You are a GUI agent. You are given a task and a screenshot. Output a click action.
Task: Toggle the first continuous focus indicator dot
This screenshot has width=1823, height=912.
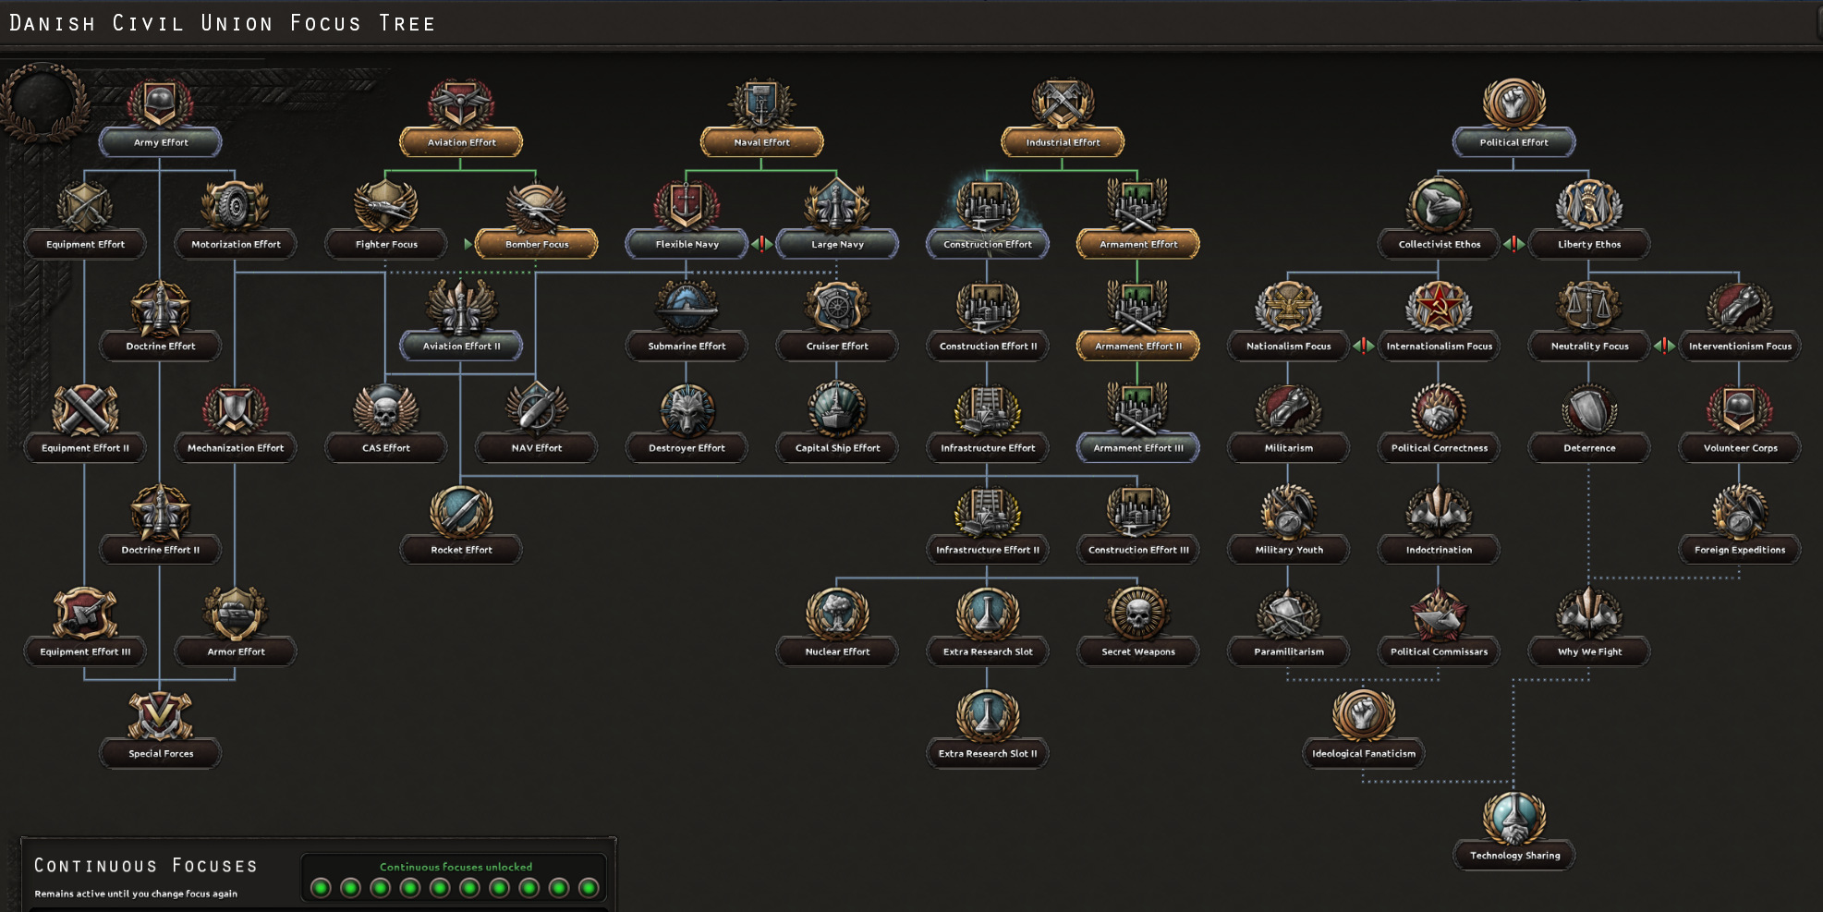[x=320, y=887]
